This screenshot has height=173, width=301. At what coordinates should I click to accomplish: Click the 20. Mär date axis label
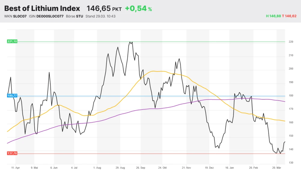pyautogui.click(x=277, y=168)
